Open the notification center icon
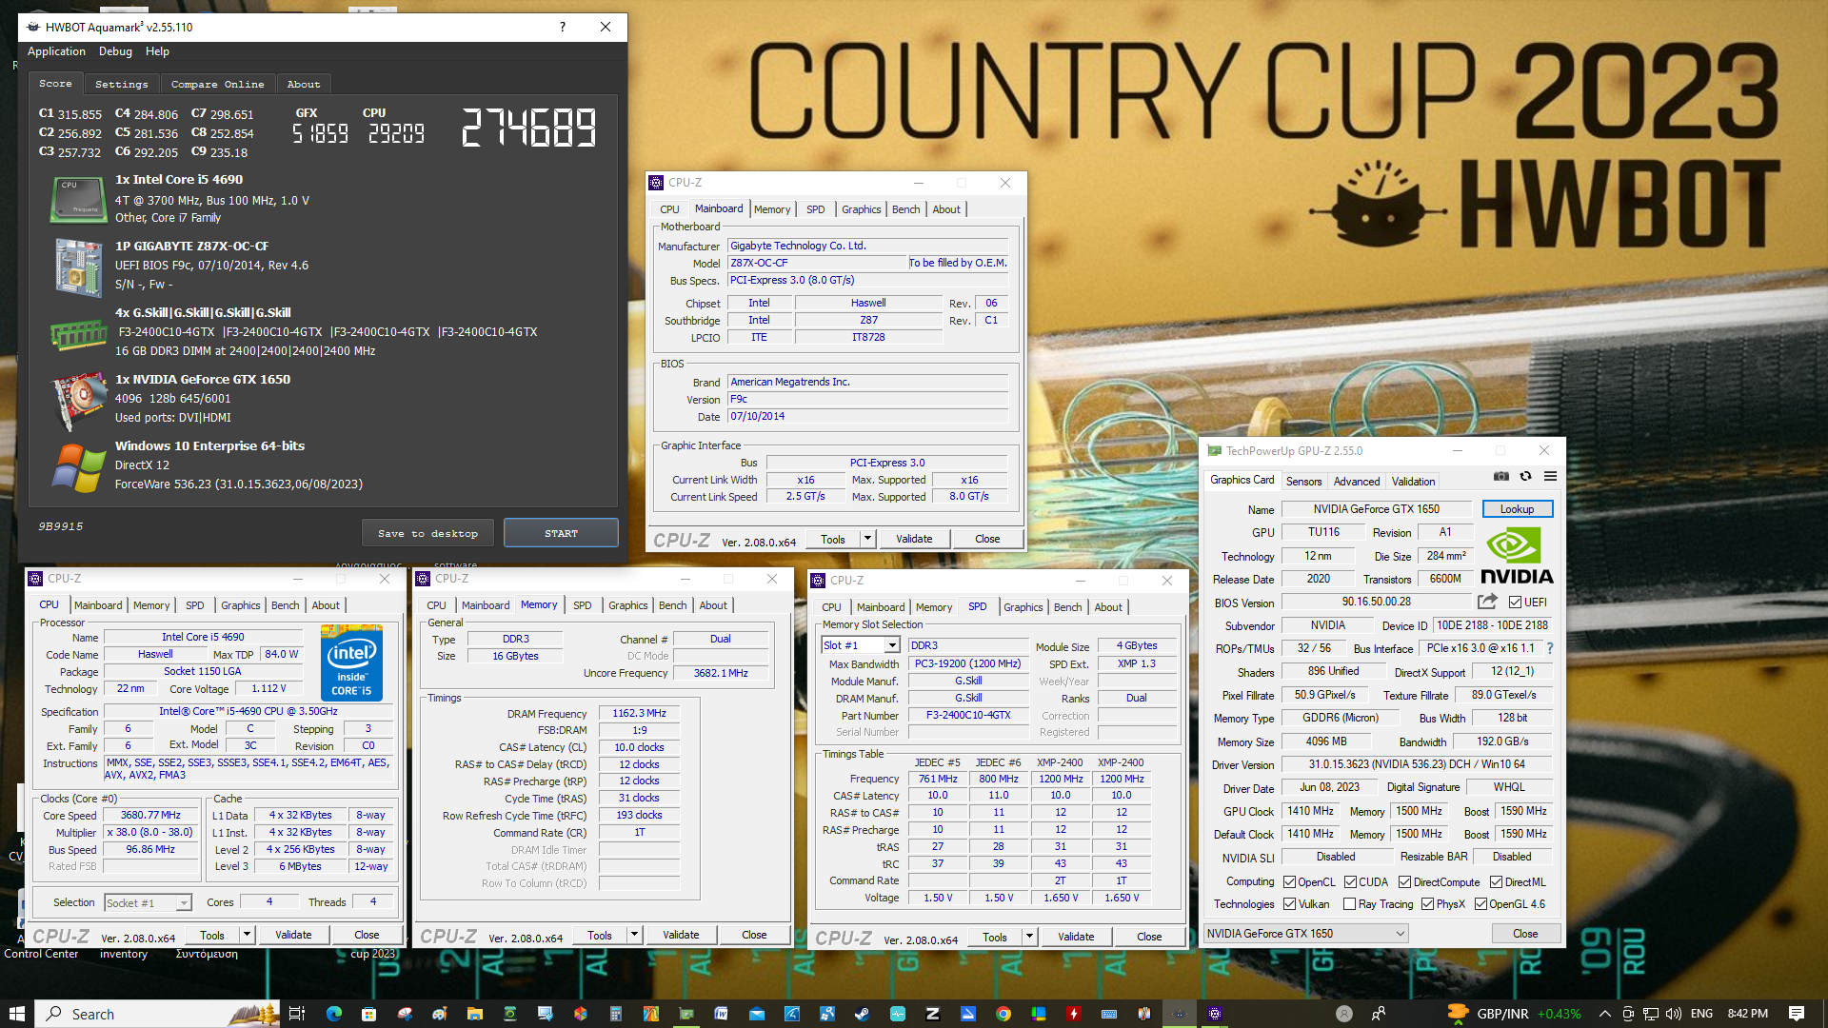The image size is (1828, 1028). pos(1797,1014)
